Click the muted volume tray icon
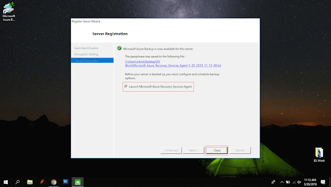 [299, 182]
